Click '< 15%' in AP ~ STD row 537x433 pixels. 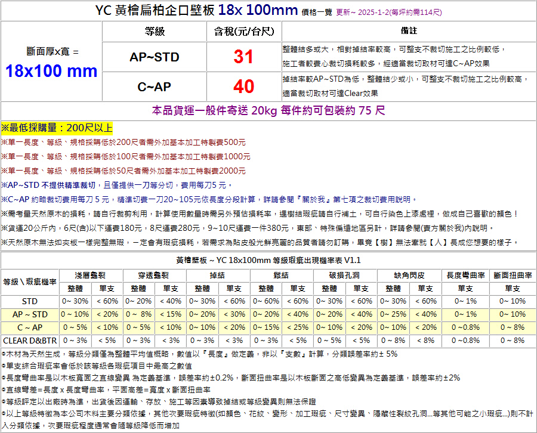point(171,314)
